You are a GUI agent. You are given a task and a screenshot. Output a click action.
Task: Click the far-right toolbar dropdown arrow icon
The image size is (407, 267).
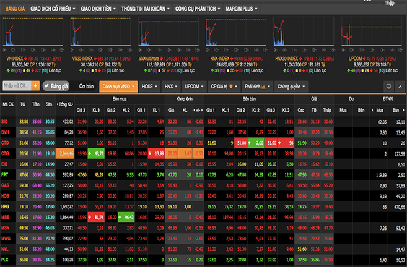pos(400,87)
